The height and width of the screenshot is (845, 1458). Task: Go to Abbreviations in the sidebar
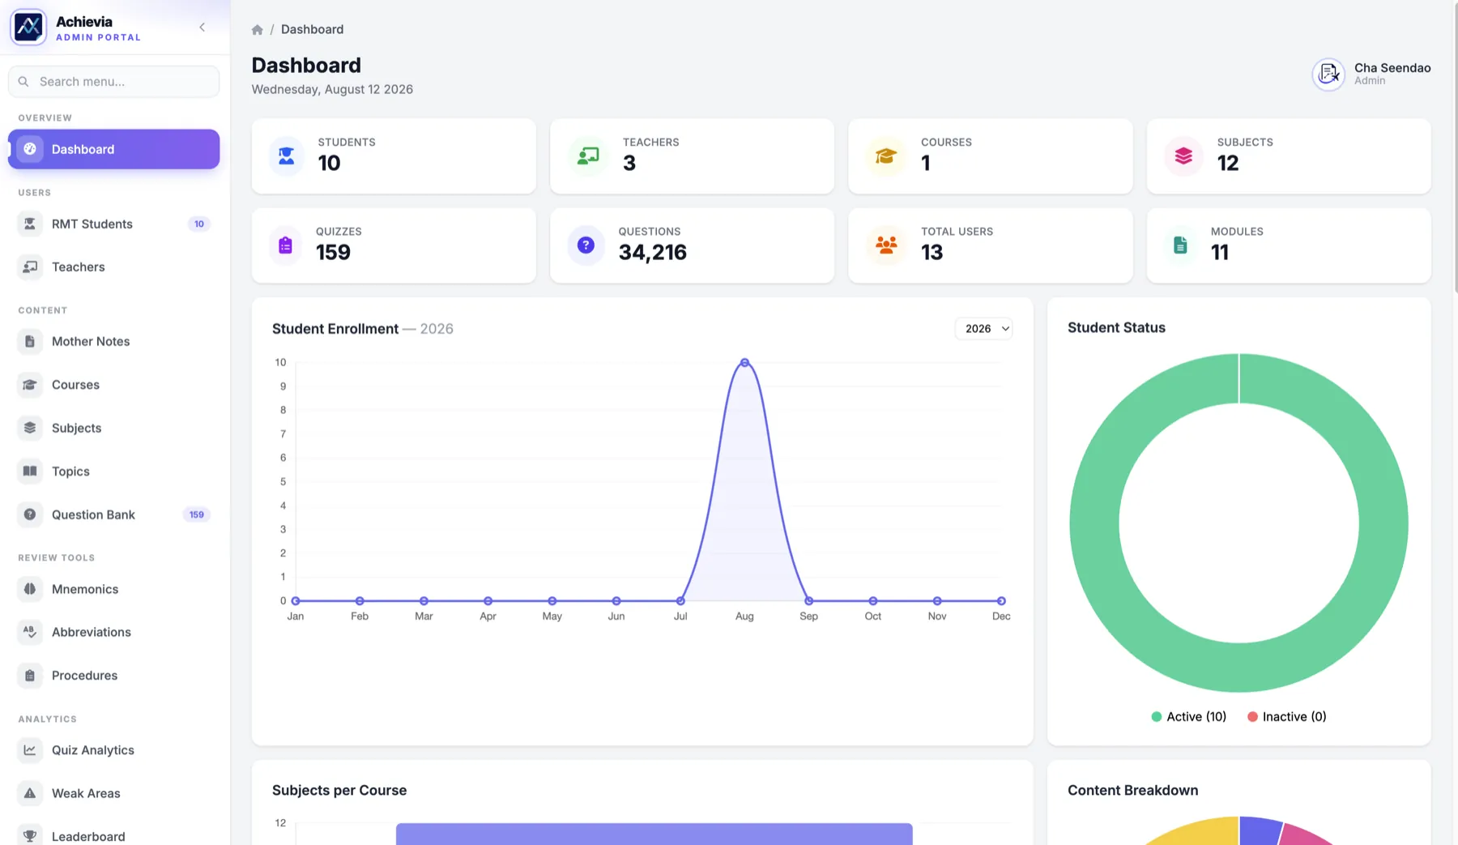113,632
